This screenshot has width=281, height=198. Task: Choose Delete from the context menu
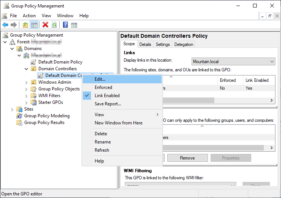coord(122,134)
